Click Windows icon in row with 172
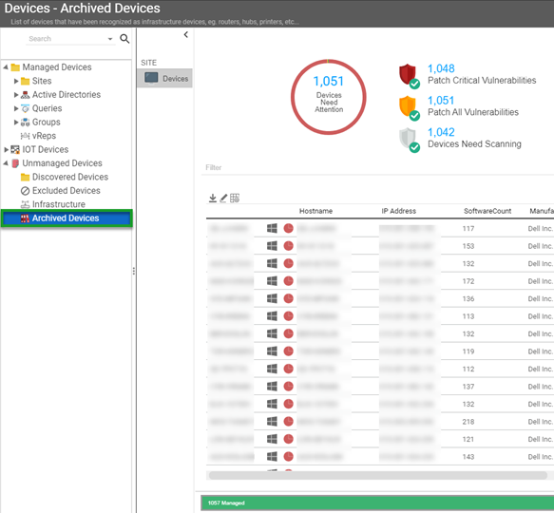 (272, 281)
